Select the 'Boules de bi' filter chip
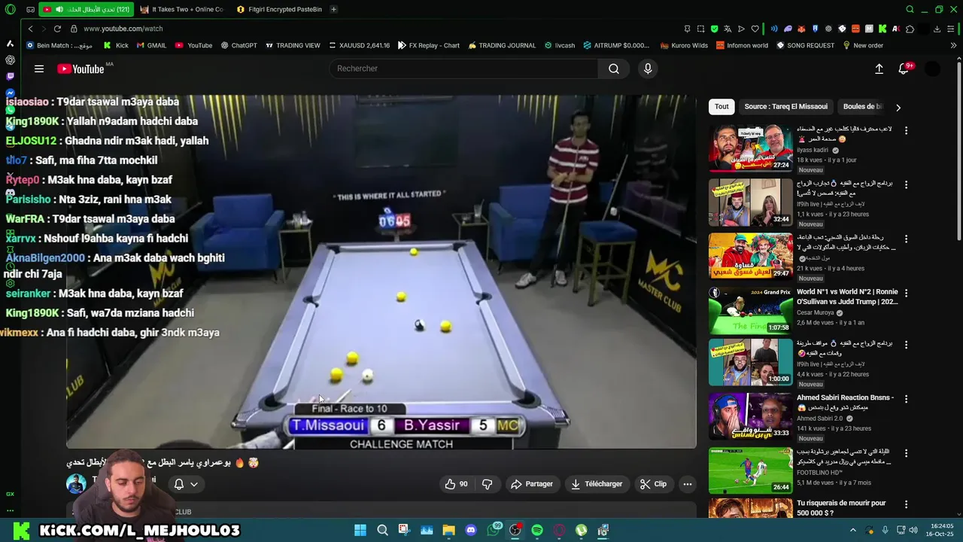 tap(862, 107)
